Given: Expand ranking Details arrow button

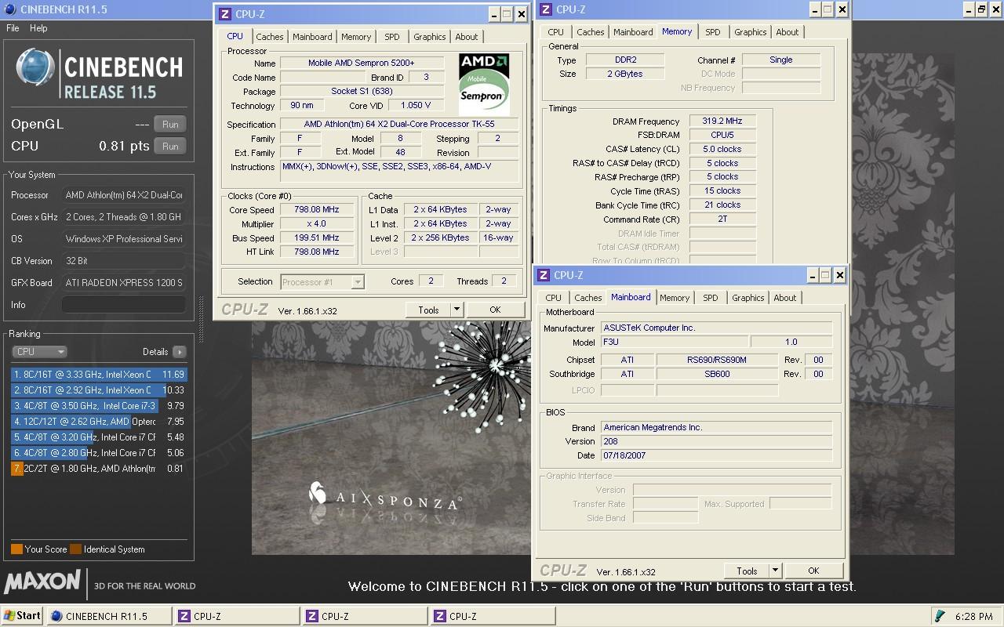Looking at the screenshot, I should point(180,352).
